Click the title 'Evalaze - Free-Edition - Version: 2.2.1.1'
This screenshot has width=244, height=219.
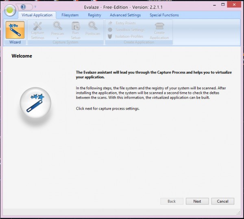[x=123, y=7]
